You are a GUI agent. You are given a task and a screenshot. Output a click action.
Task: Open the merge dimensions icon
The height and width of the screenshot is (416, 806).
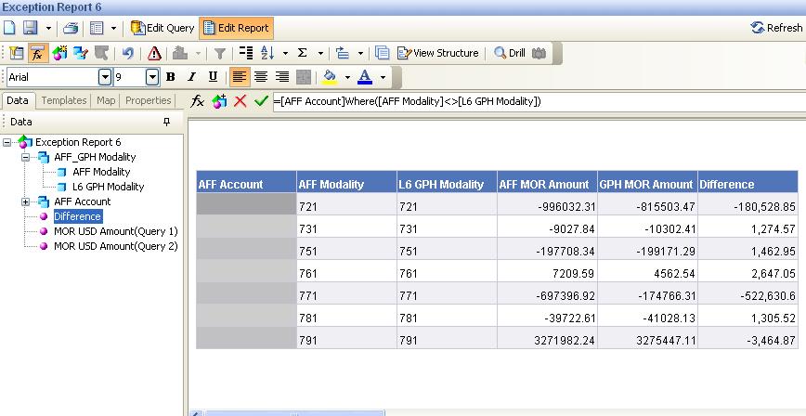click(81, 53)
